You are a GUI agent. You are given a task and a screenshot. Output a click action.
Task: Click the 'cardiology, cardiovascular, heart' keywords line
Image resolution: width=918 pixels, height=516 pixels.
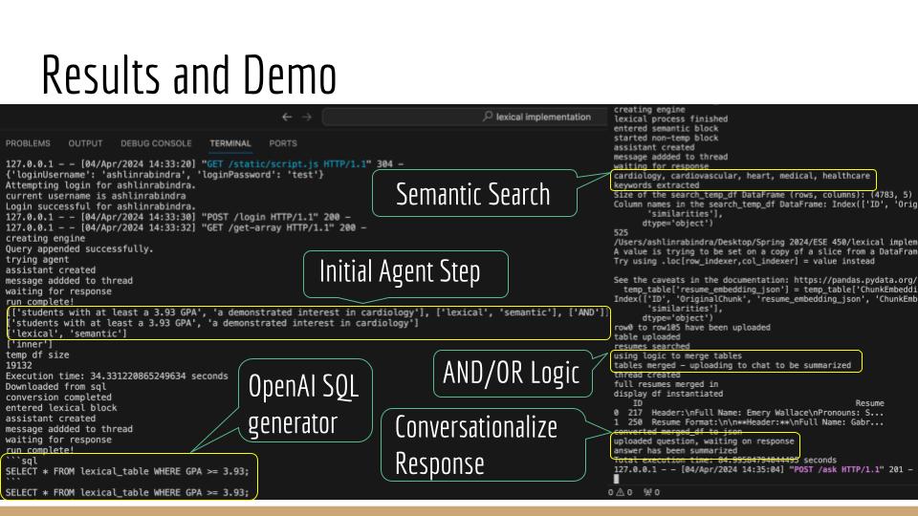click(x=742, y=176)
